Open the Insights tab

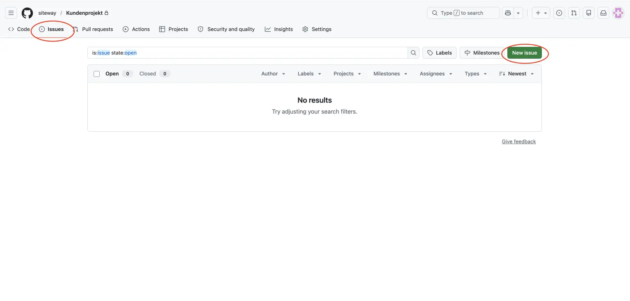[279, 29]
